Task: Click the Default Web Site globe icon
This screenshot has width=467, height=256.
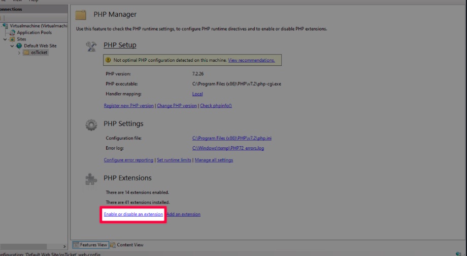Action: (19, 46)
